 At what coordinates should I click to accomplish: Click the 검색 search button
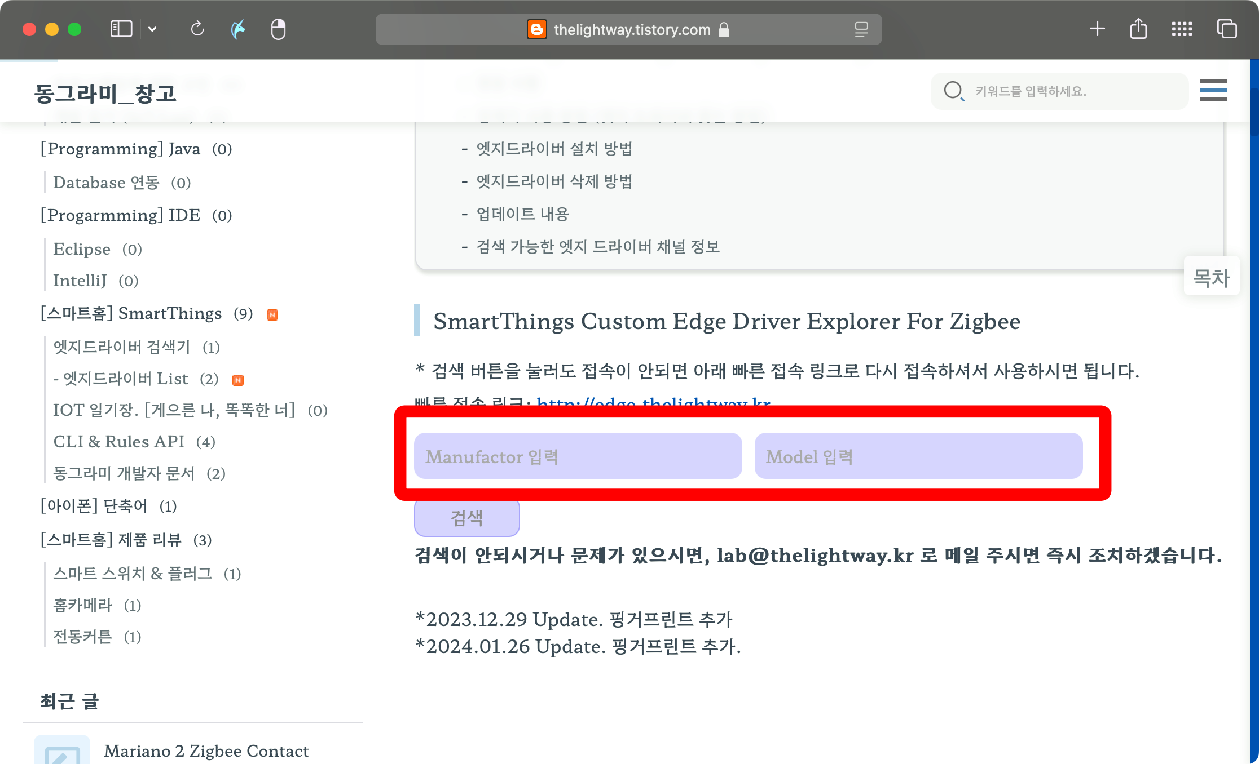coord(467,518)
